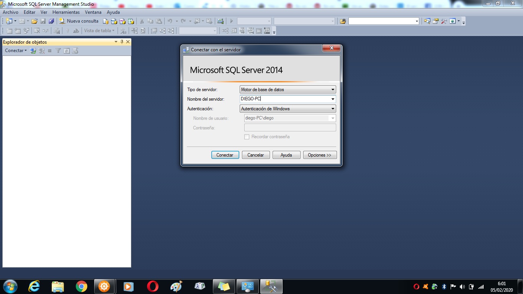The height and width of the screenshot is (294, 523).
Task: Pin the Object Explorer panel
Action: [122, 42]
